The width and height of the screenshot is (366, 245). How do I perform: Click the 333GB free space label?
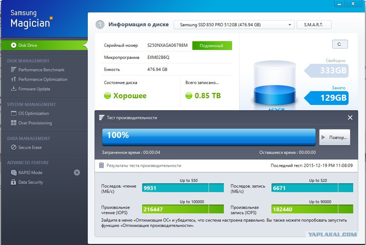(327, 71)
